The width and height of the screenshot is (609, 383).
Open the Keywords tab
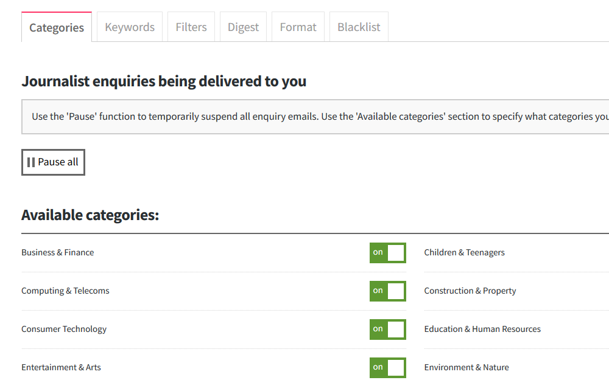click(130, 27)
